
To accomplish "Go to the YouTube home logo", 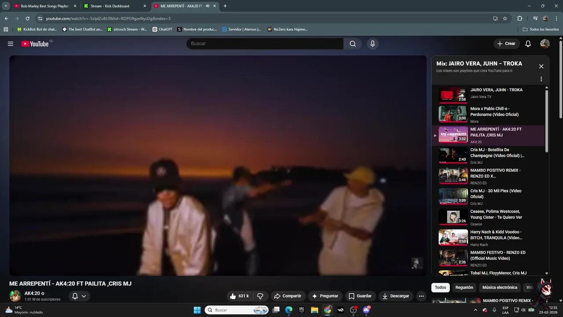I will pyautogui.click(x=35, y=44).
